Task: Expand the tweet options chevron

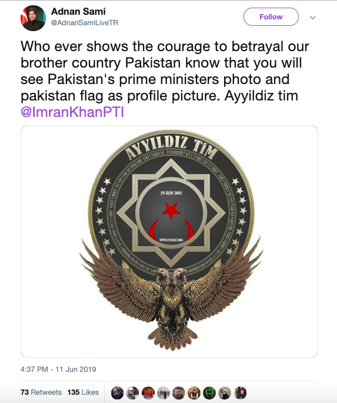Action: [x=312, y=18]
